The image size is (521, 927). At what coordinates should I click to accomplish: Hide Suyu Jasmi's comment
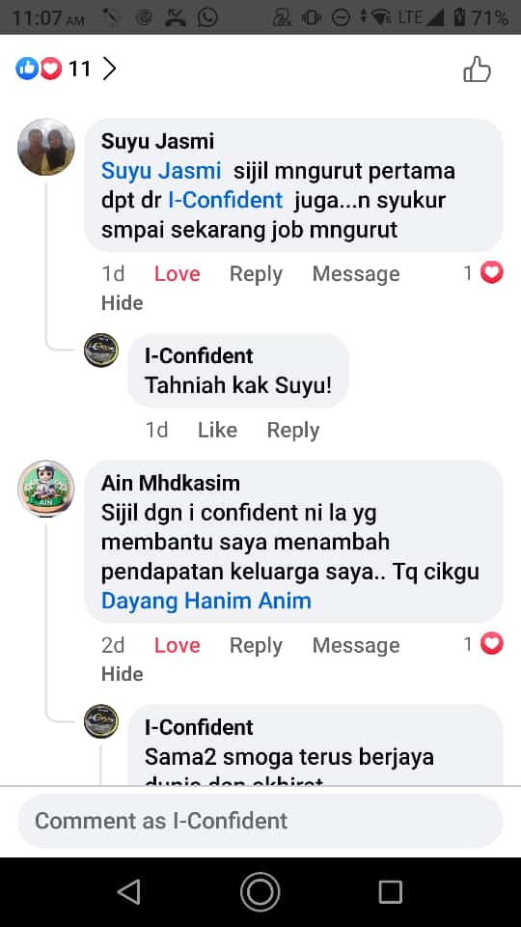[x=123, y=302]
